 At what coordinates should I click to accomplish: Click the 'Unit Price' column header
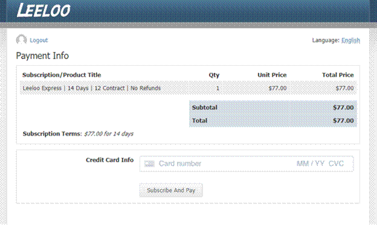[x=272, y=75]
